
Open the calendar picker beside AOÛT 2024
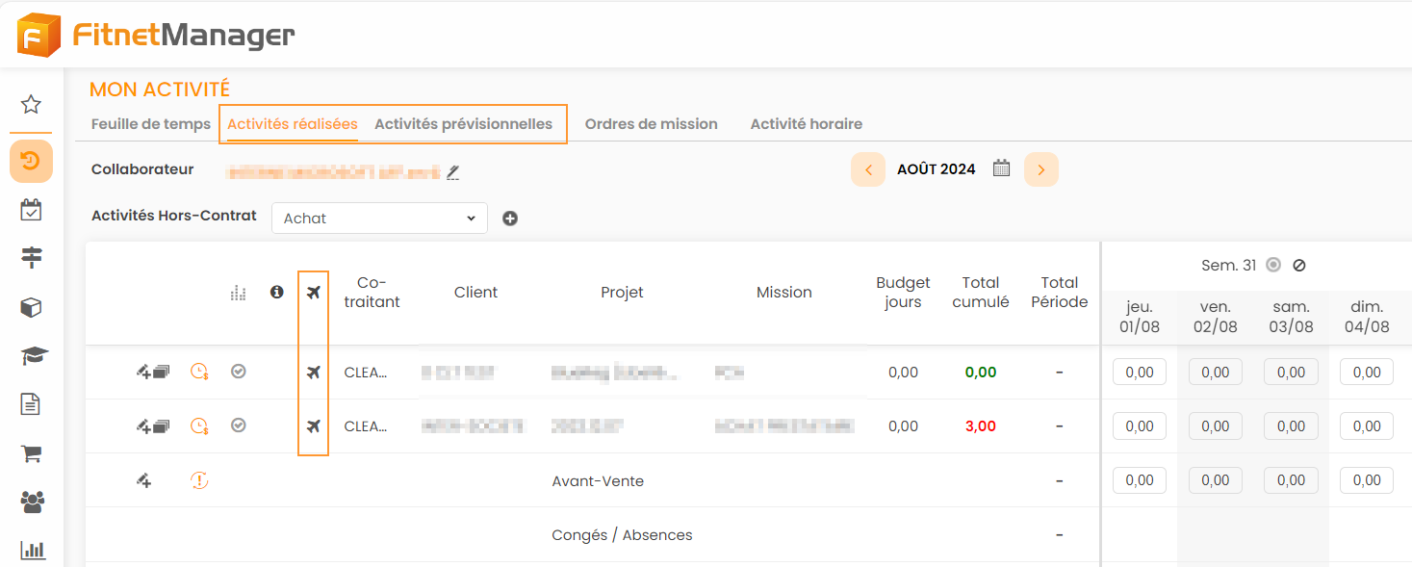(1001, 168)
